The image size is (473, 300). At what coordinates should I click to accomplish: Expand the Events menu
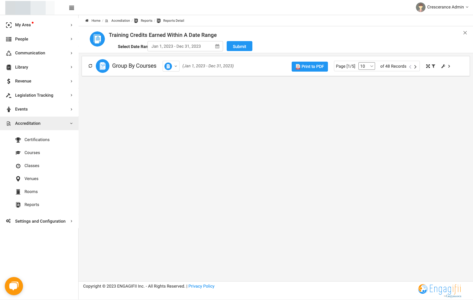click(39, 109)
